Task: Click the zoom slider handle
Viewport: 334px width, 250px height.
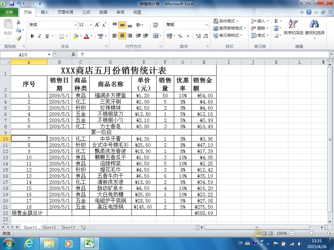Action: (x=311, y=233)
